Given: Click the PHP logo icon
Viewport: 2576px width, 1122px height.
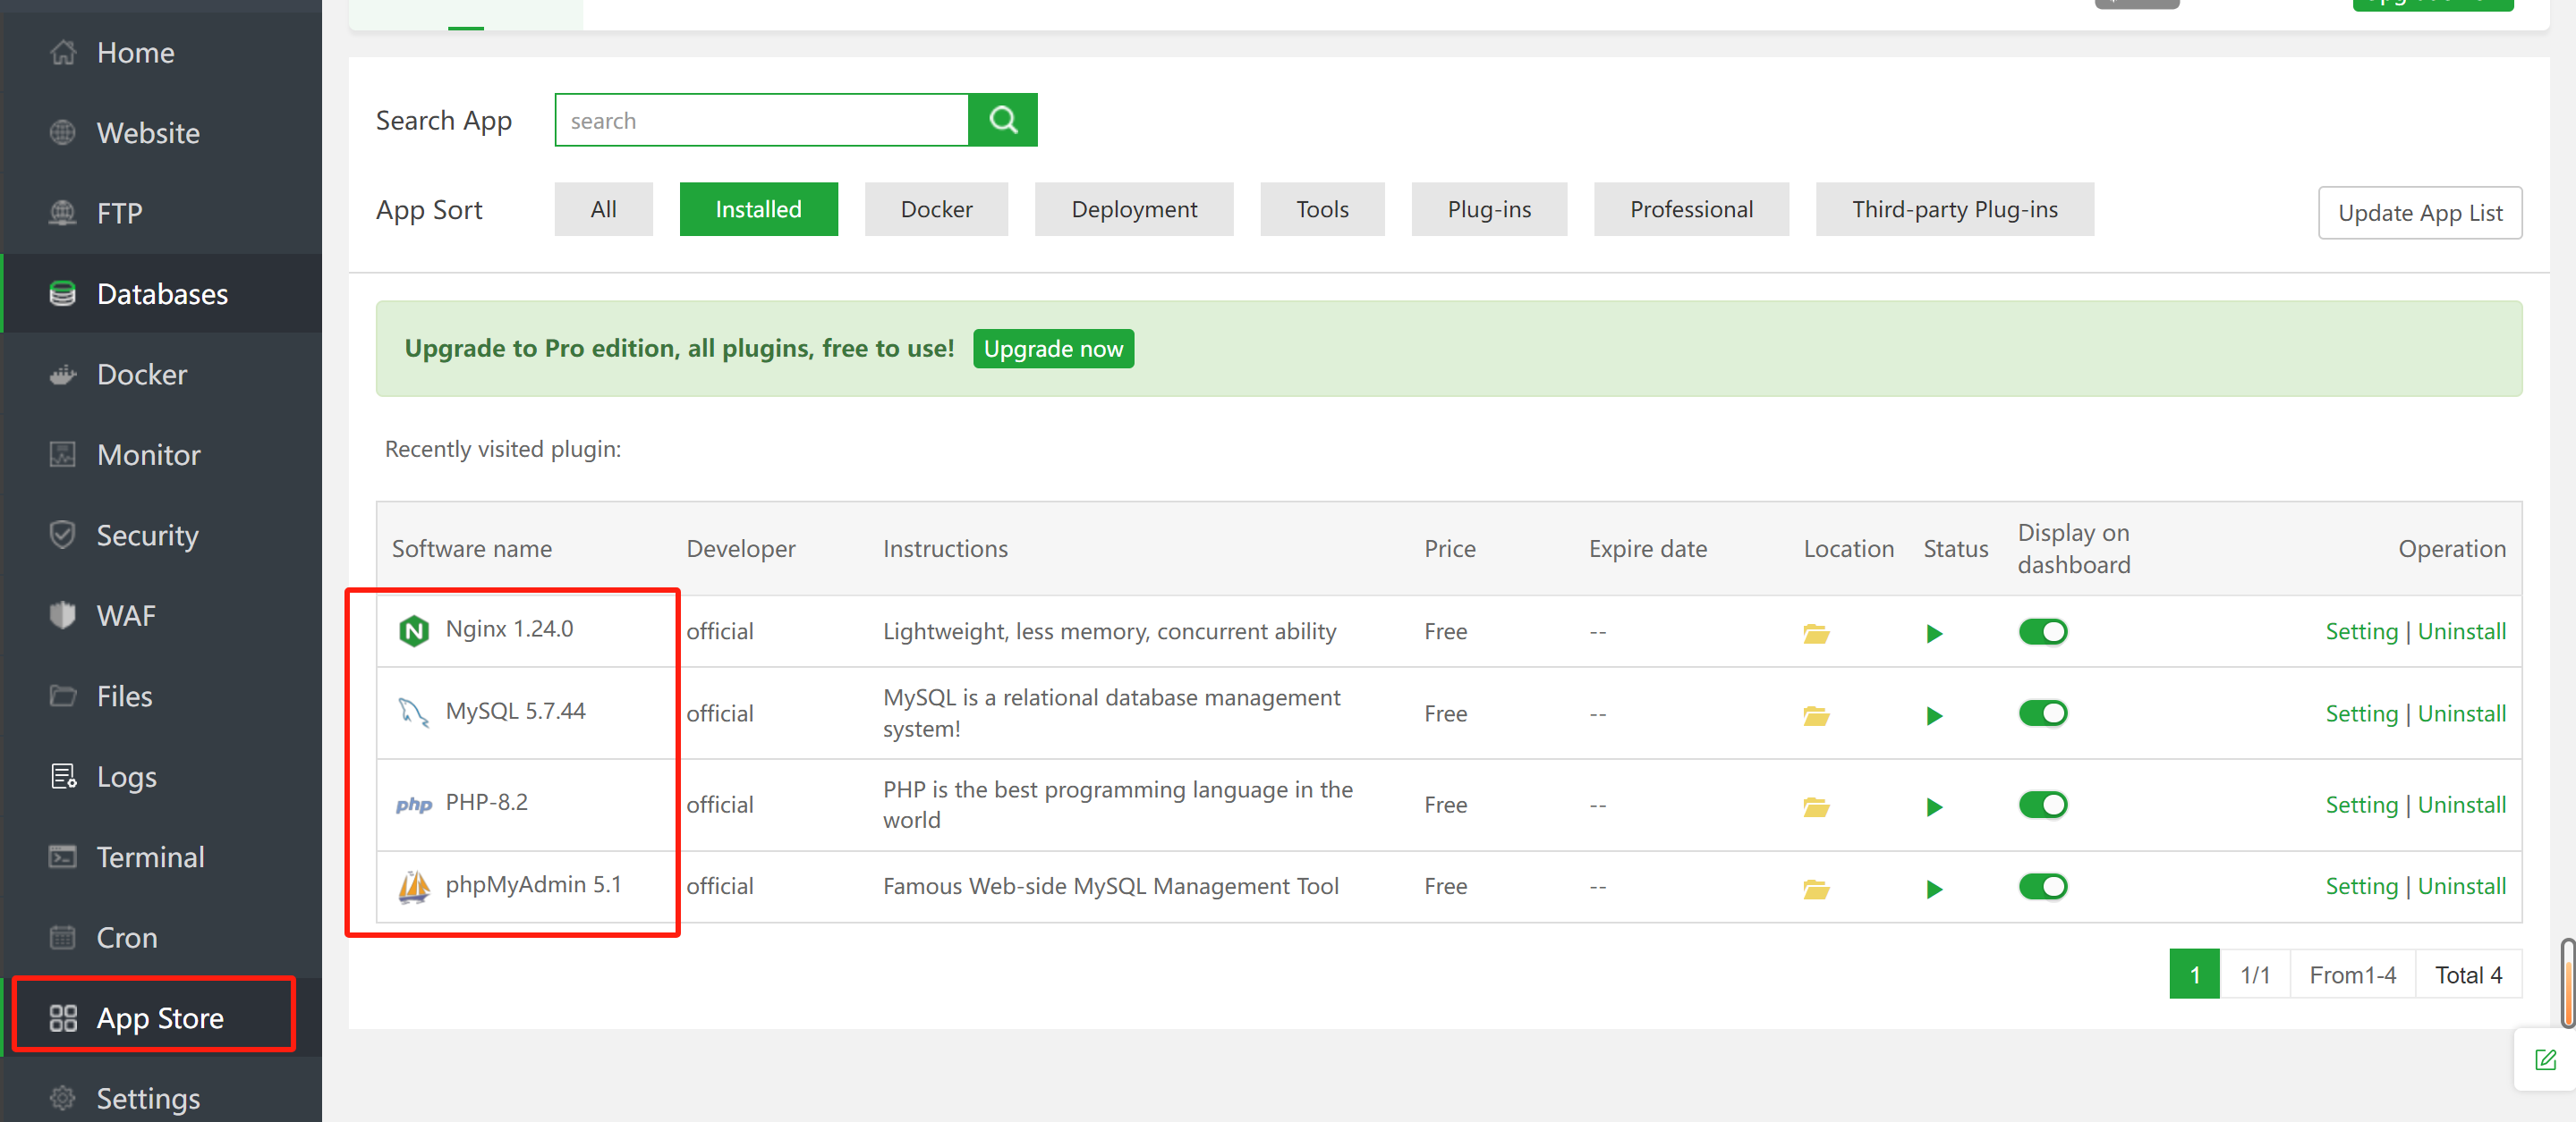Looking at the screenshot, I should (413, 805).
